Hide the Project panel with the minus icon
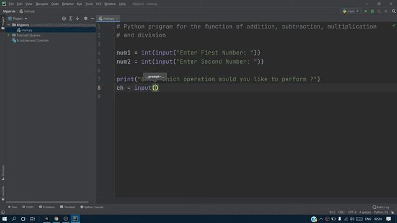This screenshot has height=223, width=397. click(x=92, y=19)
